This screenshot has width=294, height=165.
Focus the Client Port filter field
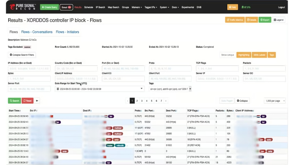[x=170, y=79]
